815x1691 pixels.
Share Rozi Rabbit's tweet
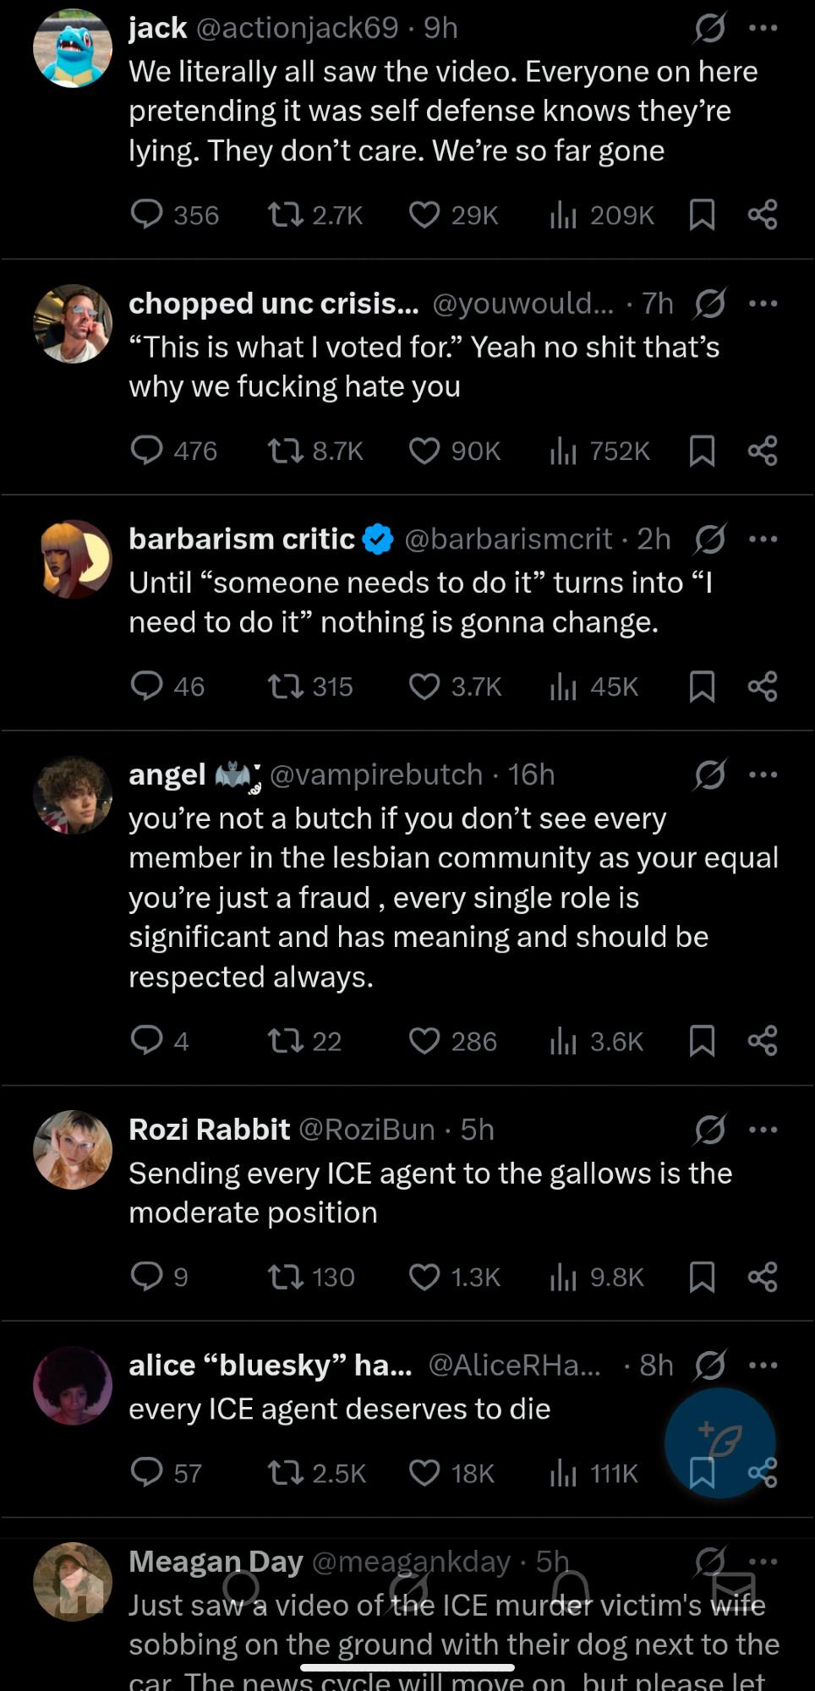tap(762, 1277)
